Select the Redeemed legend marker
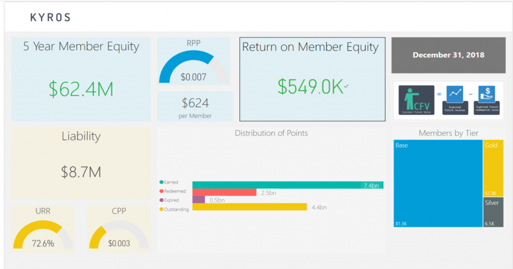 coord(162,191)
